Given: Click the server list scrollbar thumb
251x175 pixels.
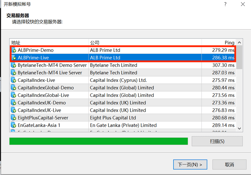Looking at the screenshot, I should pyautogui.click(x=239, y=57).
